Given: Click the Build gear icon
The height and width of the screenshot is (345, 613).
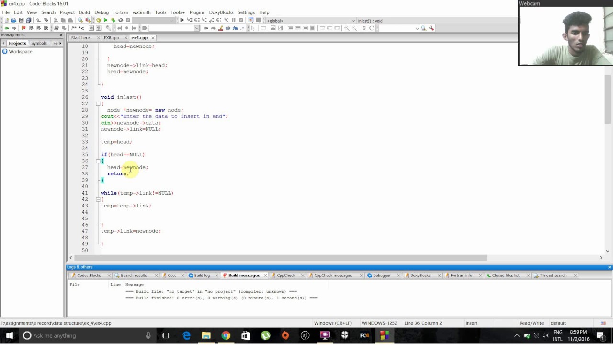Looking at the screenshot, I should coord(99,20).
